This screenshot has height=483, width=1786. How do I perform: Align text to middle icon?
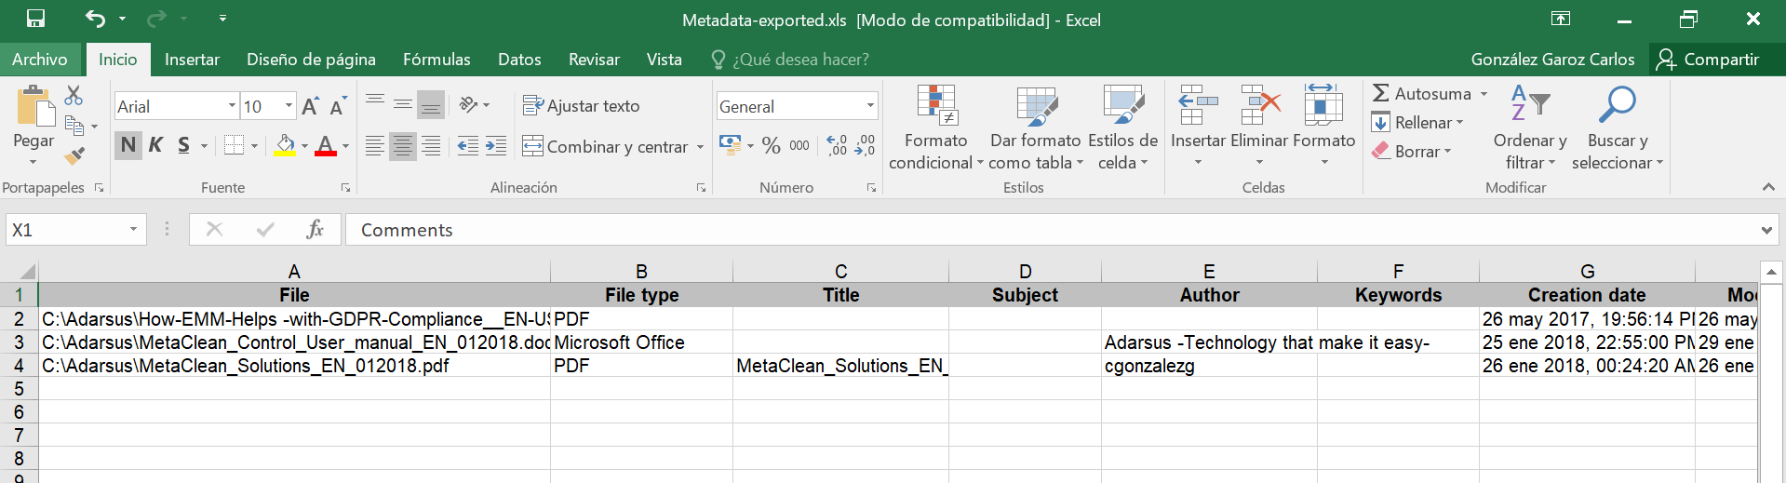(403, 103)
